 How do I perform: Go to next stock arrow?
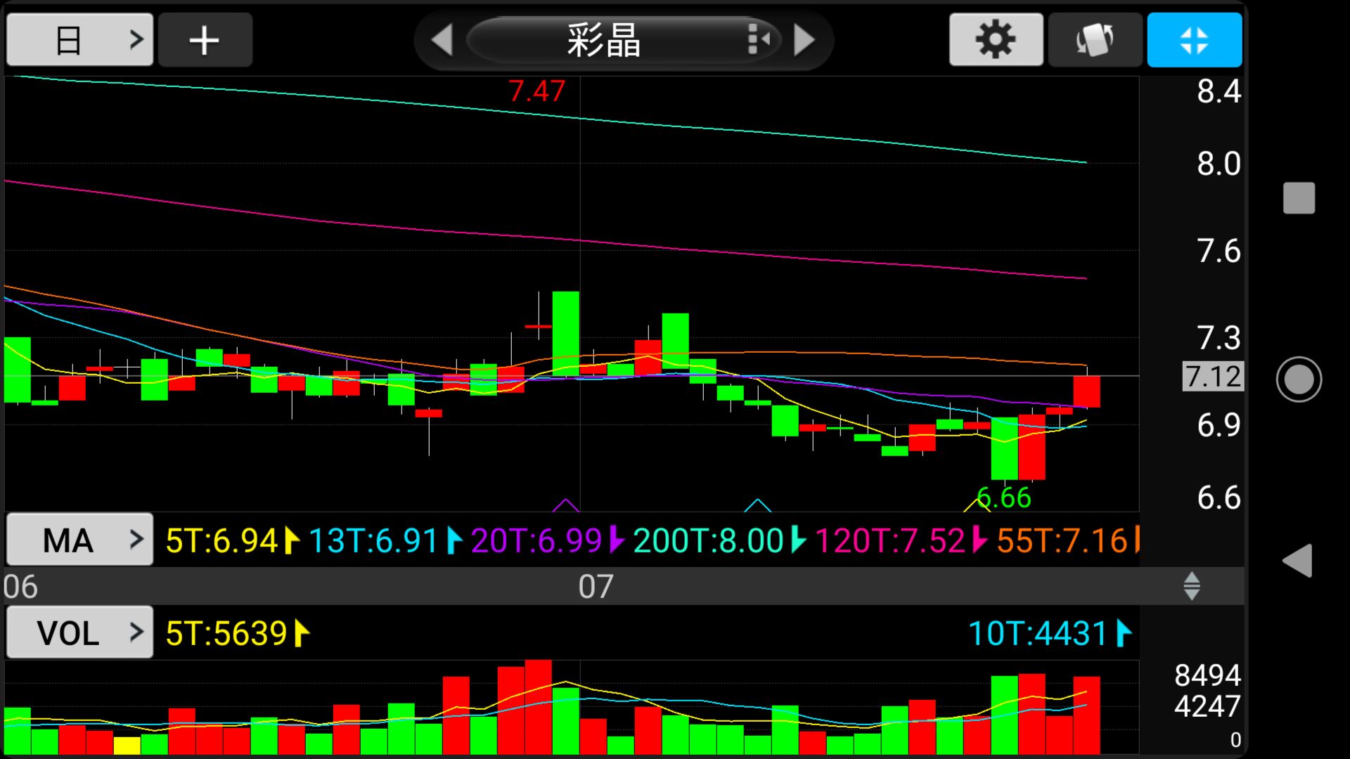point(804,40)
